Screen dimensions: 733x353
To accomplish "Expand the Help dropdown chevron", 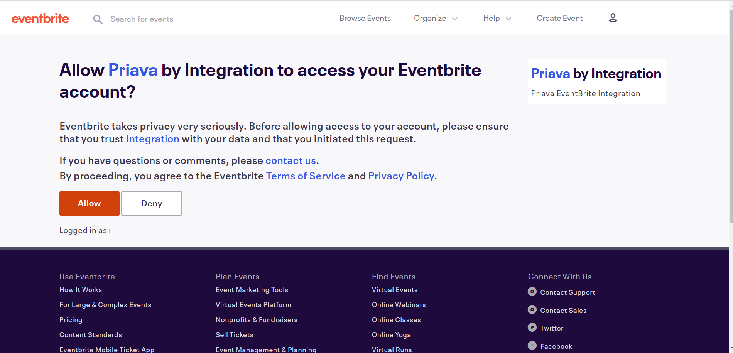I will 508,19.
